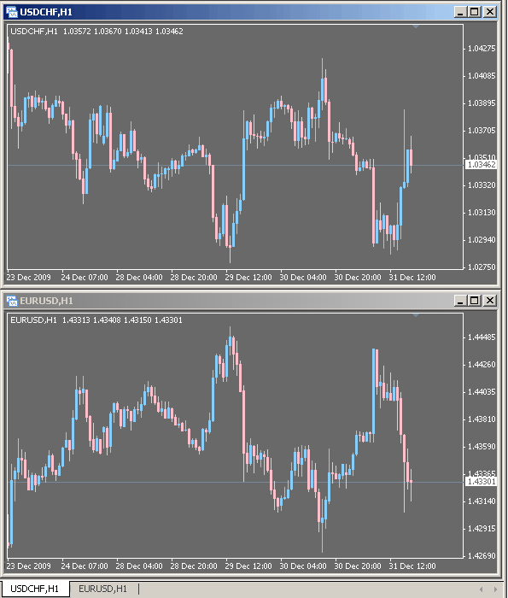This screenshot has height=598, width=508.
Task: Click the 1.44485 level on EURUSD price scale
Action: 482,337
